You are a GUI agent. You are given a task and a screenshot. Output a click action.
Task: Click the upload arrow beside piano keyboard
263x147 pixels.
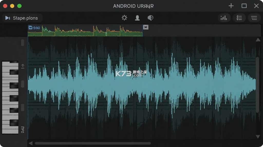(23, 66)
